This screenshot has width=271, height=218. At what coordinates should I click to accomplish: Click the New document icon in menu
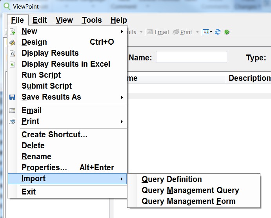pyautogui.click(x=13, y=32)
